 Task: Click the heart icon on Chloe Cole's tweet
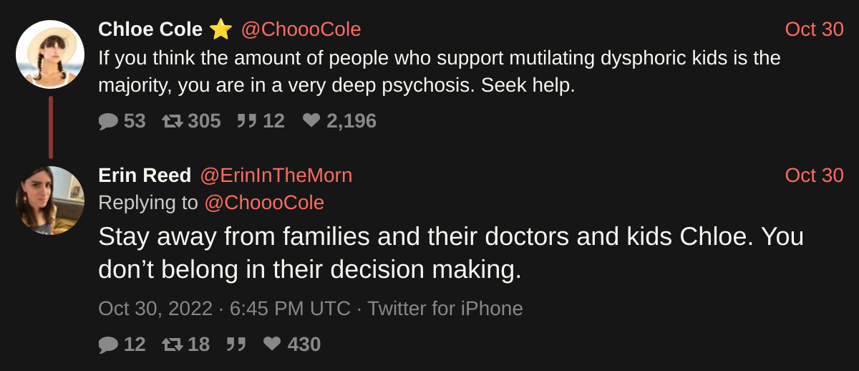tap(311, 122)
